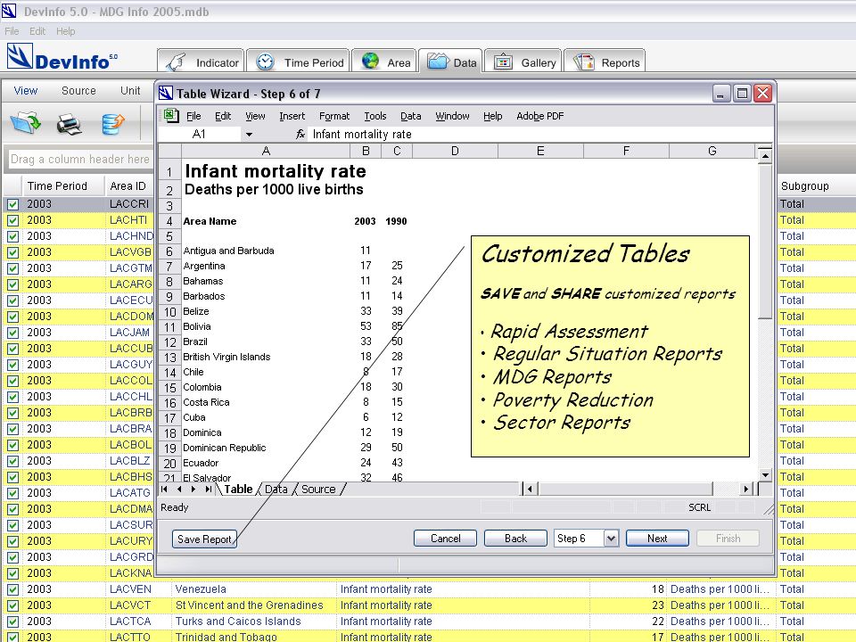Open the Area tab
Image resolution: width=856 pixels, height=642 pixels.
384,62
